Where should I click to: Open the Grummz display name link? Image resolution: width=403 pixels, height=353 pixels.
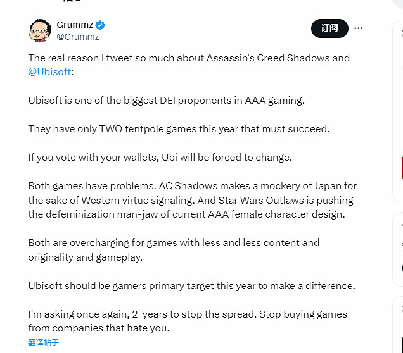click(x=75, y=25)
